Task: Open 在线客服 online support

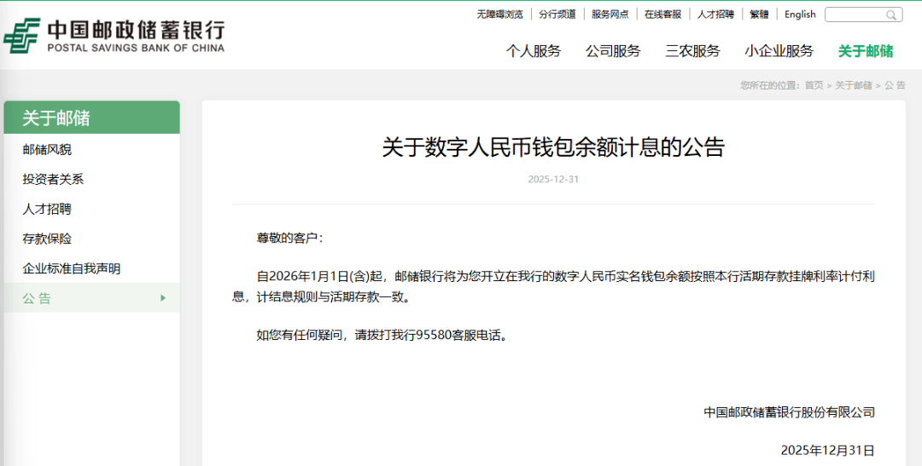Action: coord(662,14)
